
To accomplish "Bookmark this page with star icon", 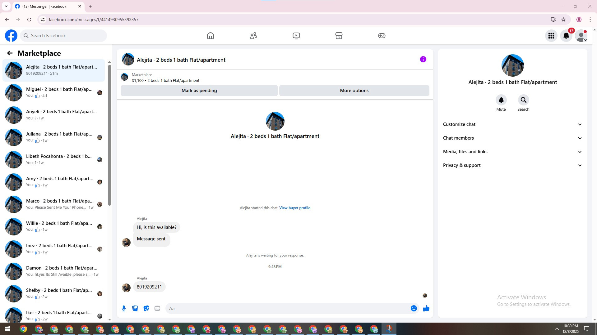I will 563,20.
